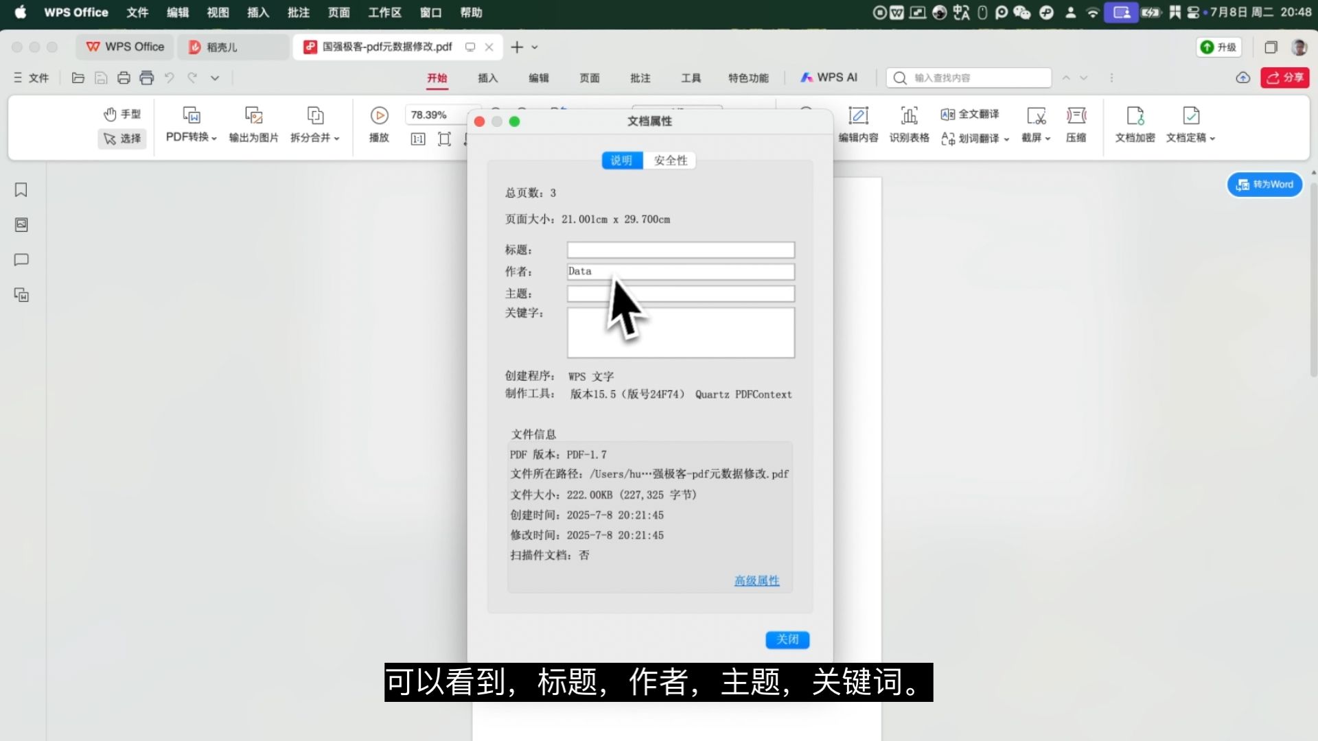Open the 插入 ribbon tab
1318x741 pixels.
click(x=487, y=78)
